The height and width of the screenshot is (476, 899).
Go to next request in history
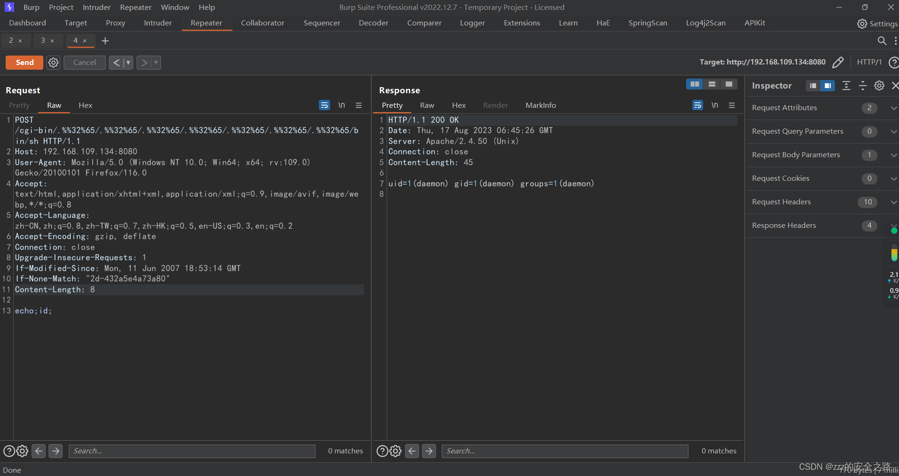click(144, 63)
